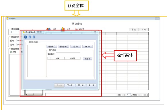Select the 点组 radio button

tap(11, 52)
